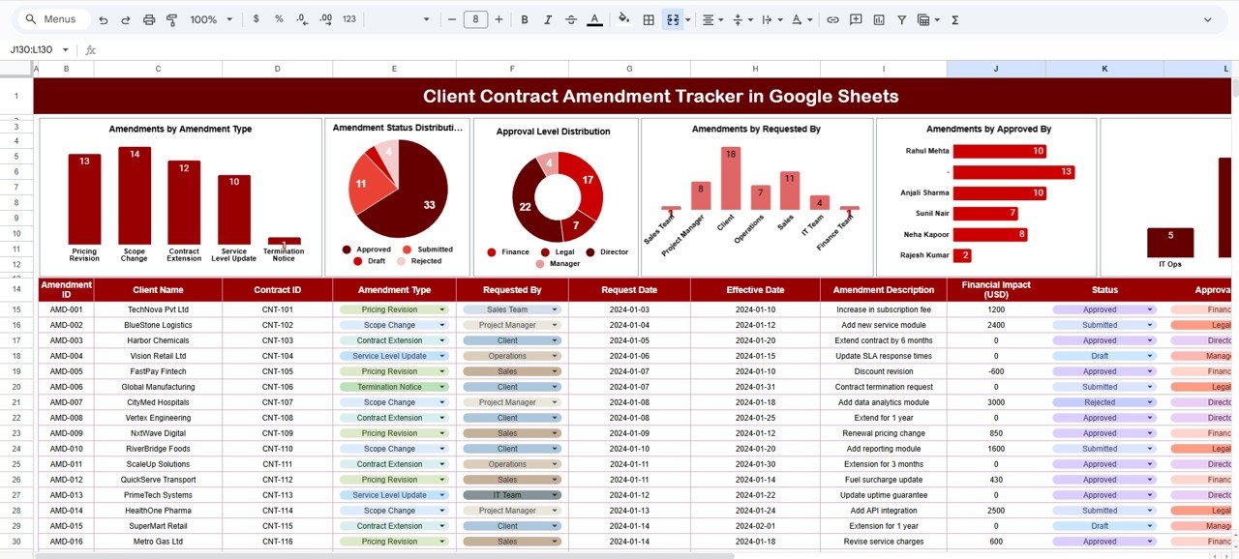Image resolution: width=1239 pixels, height=559 pixels.
Task: Open the Print dialog icon
Action: click(x=148, y=18)
